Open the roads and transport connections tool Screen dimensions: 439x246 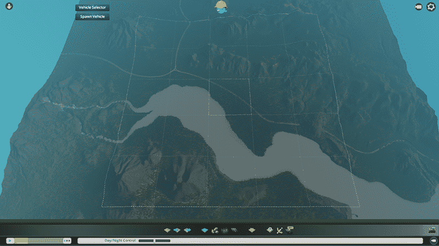[215, 230]
